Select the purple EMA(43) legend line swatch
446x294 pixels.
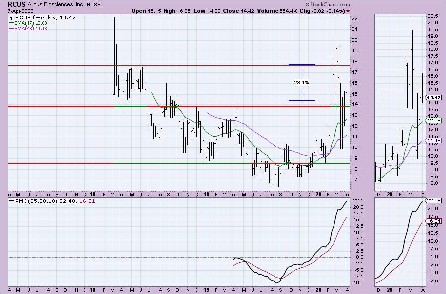(11, 28)
